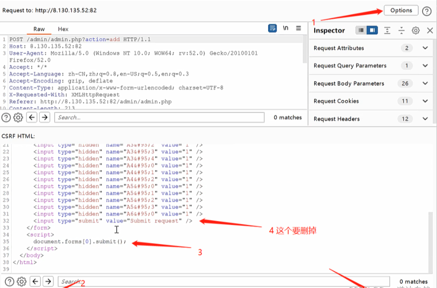The height and width of the screenshot is (288, 437).
Task: Focus the CSRF HTML Search field
Action: [x=224, y=281]
